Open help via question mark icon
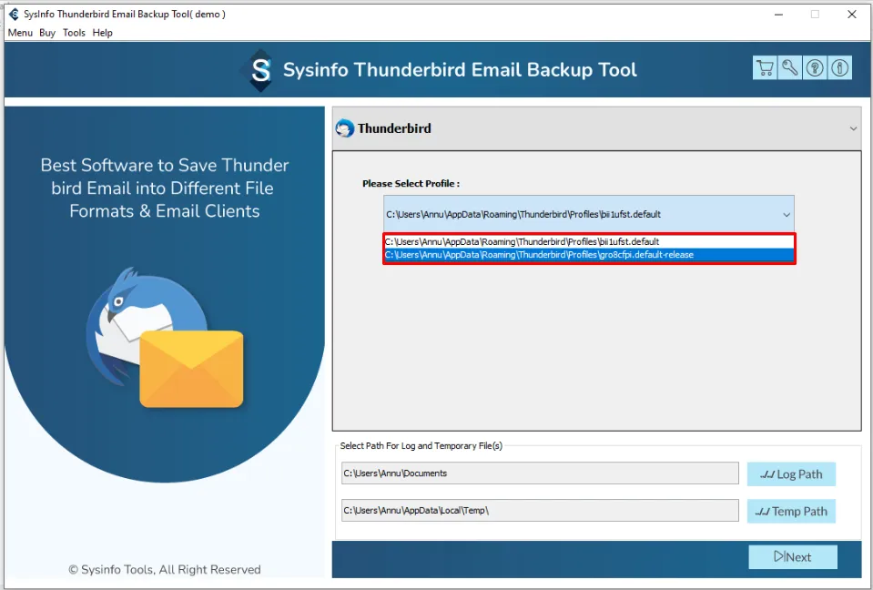This screenshot has height=590, width=873. coord(815,68)
